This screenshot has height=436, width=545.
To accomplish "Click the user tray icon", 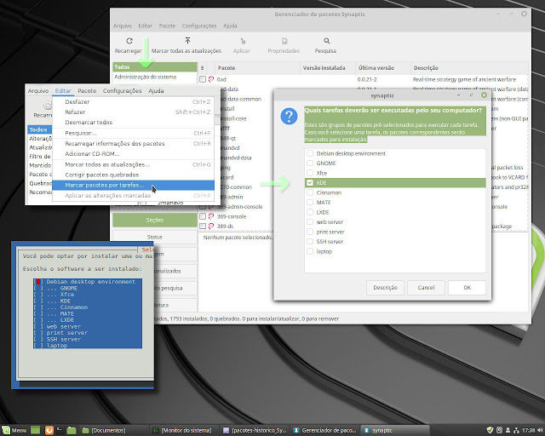I will [x=508, y=430].
